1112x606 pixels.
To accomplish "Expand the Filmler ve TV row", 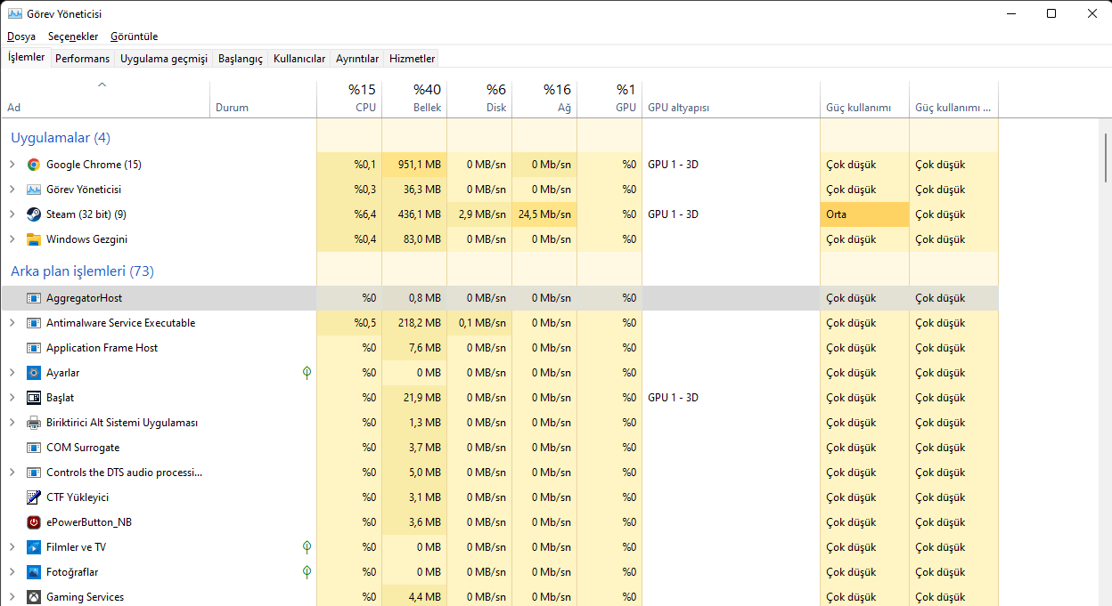I will pos(12,547).
